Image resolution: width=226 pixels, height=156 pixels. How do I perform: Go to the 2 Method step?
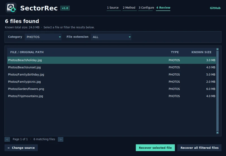tap(129, 8)
